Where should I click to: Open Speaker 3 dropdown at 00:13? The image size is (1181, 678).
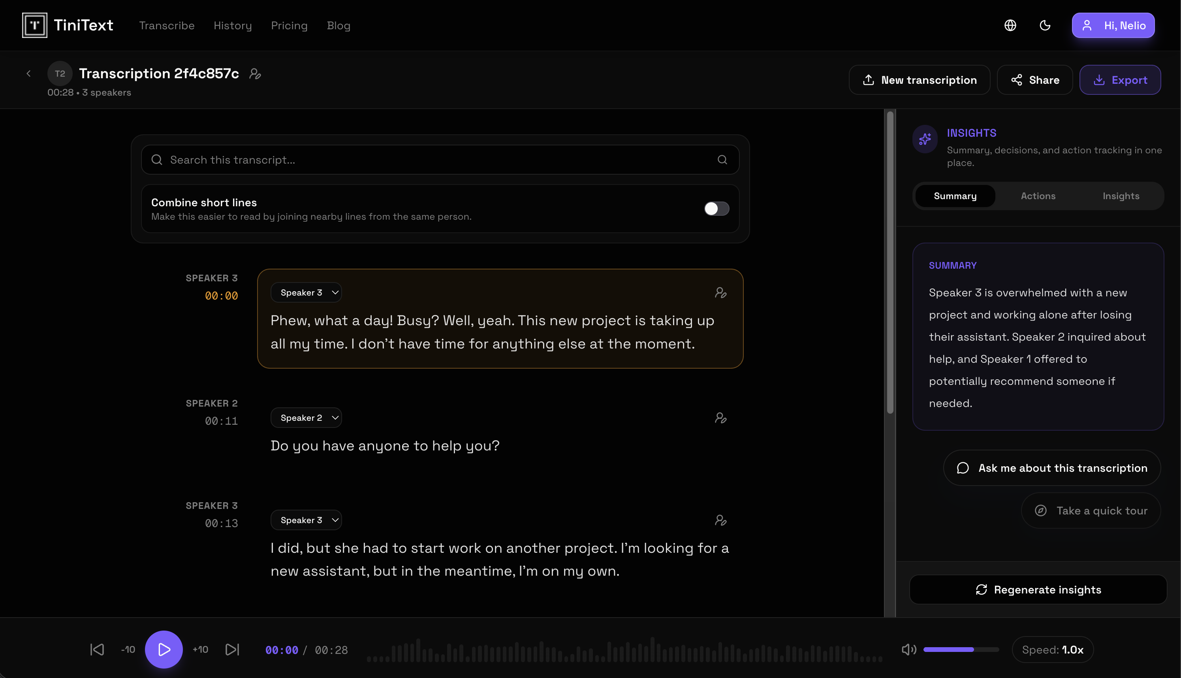[x=306, y=520]
